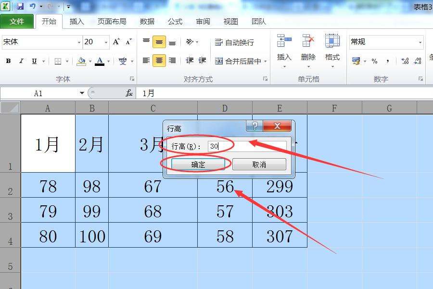Save the workbook using the floppy icon

pos(20,6)
